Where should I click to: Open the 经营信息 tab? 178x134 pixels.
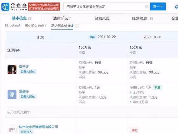142,19
